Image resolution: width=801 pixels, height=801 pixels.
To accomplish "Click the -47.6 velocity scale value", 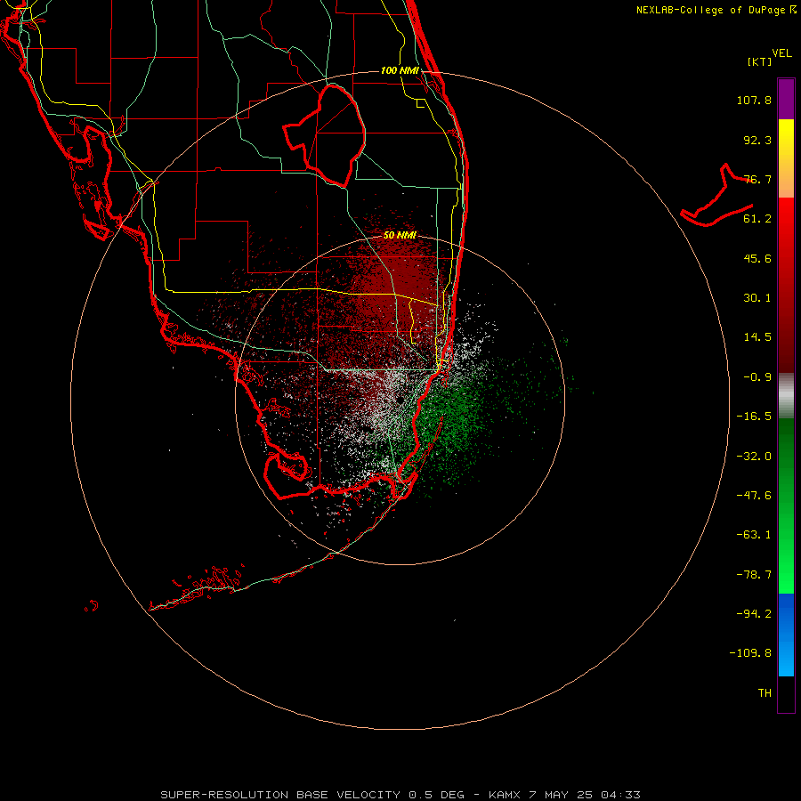I will (754, 496).
